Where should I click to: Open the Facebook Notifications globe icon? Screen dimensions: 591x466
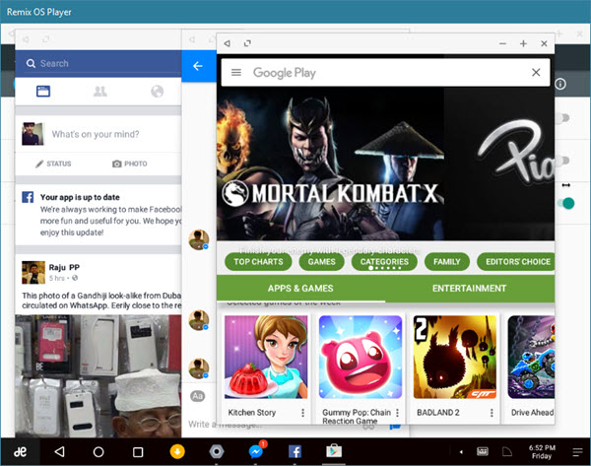point(158,92)
